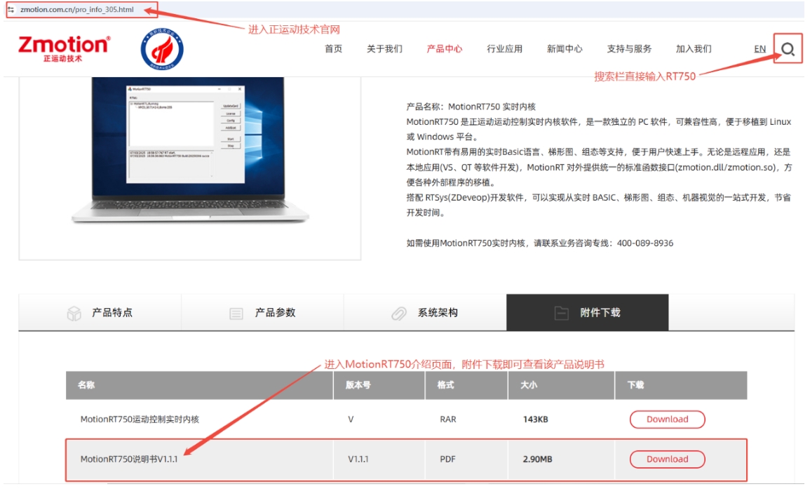Switch to 系统架构 tab
This screenshot has height=489, width=810.
(425, 312)
